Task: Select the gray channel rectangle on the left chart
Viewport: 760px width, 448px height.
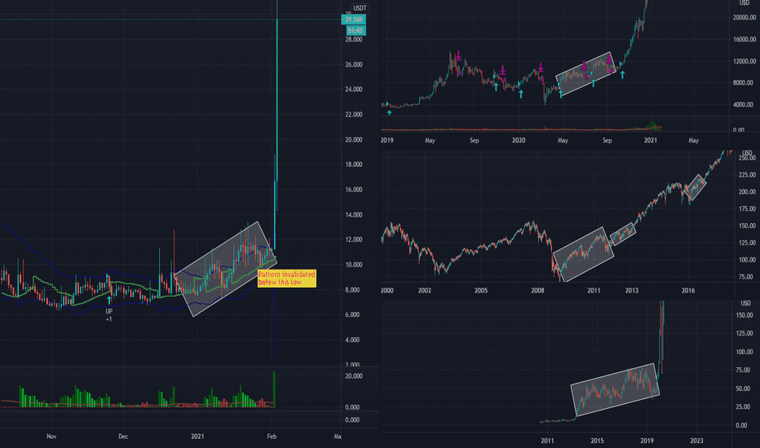Action: (x=225, y=269)
